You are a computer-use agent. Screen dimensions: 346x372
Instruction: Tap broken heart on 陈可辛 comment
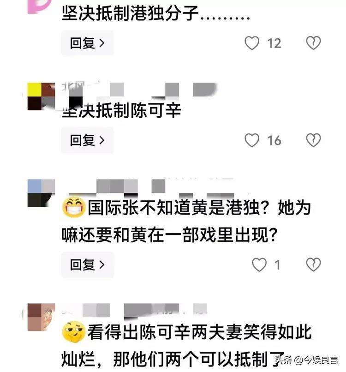click(313, 140)
